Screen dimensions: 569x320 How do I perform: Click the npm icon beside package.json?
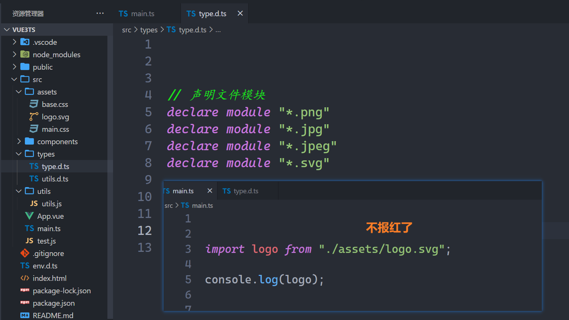25,303
